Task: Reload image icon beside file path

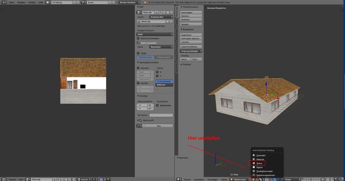Action: pyautogui.click(x=171, y=22)
